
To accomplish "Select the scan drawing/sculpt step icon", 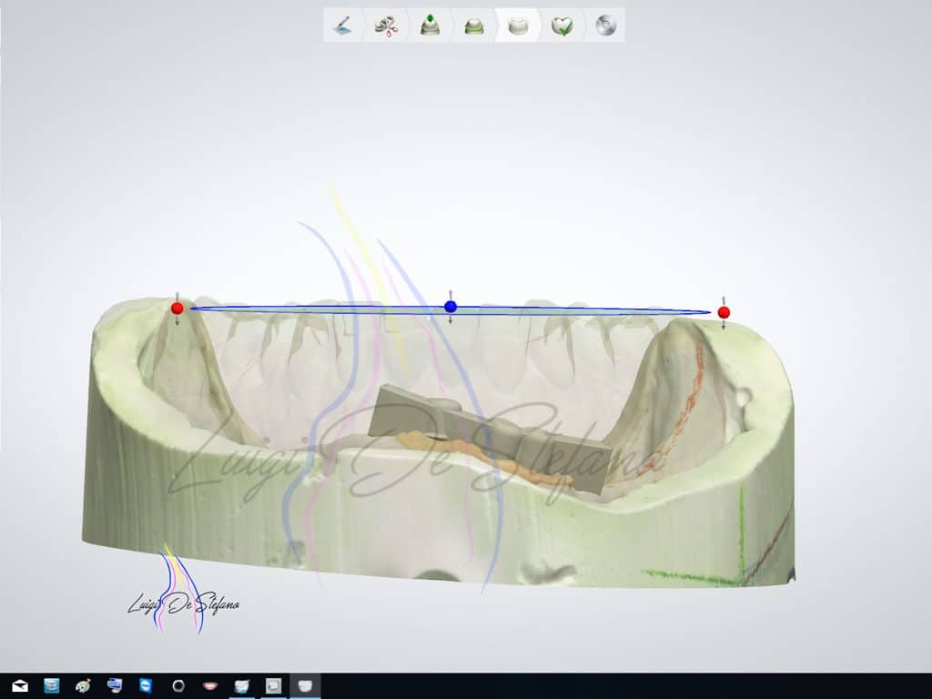I will 343,25.
